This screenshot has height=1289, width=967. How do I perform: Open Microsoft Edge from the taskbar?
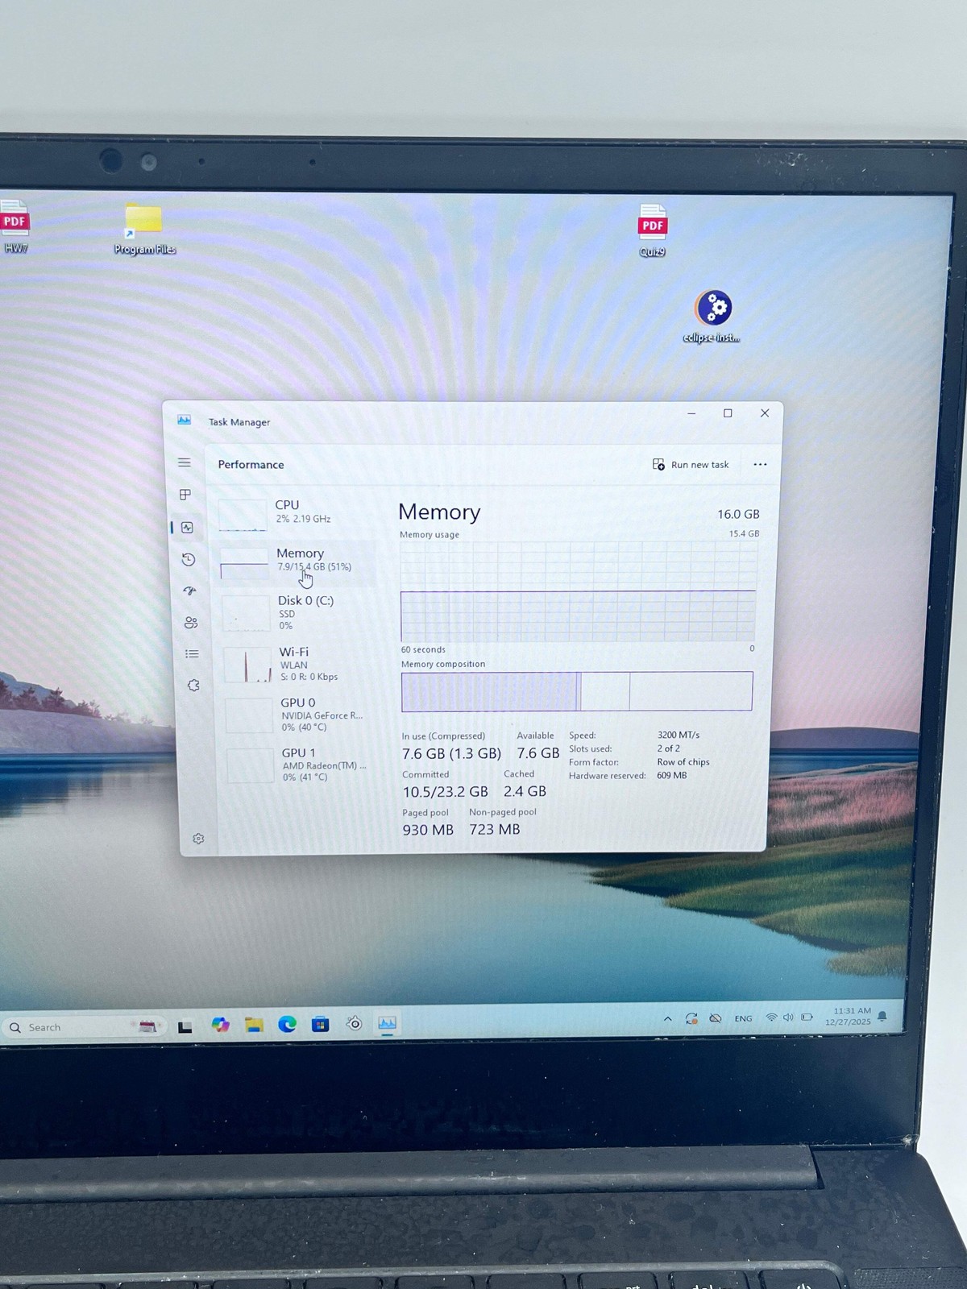(x=287, y=1024)
